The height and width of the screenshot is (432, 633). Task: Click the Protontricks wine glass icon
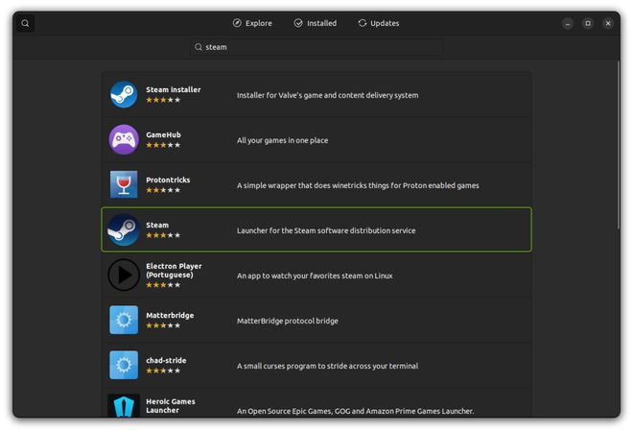pyautogui.click(x=124, y=184)
